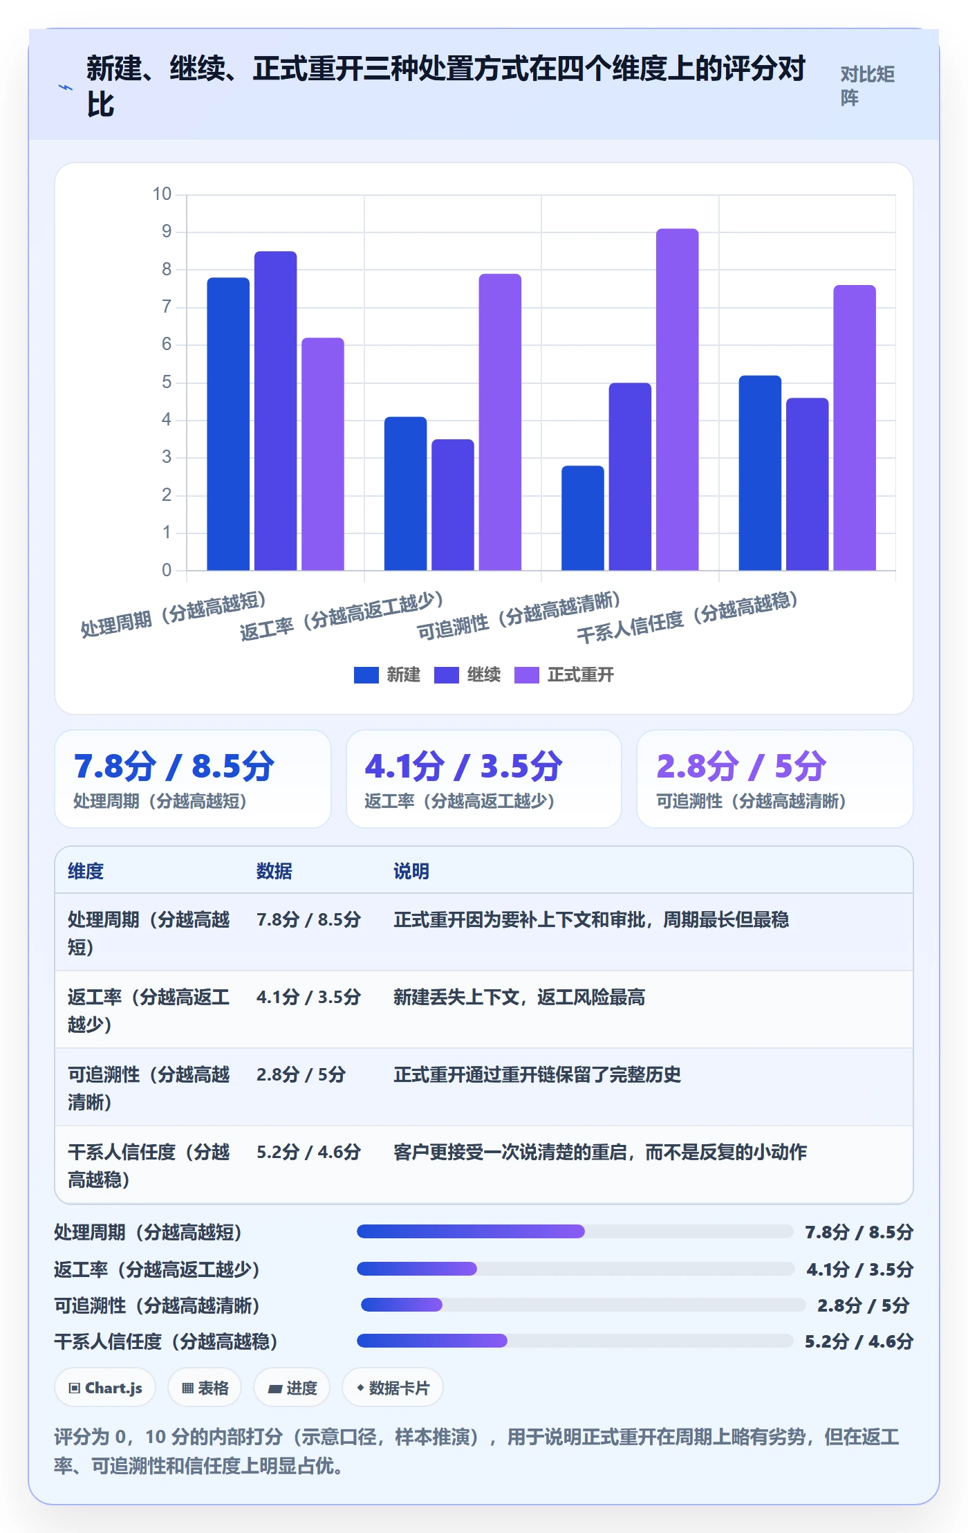The image size is (968, 1533).
Task: Click the 继续 bar for 返工率
Action: [x=453, y=505]
